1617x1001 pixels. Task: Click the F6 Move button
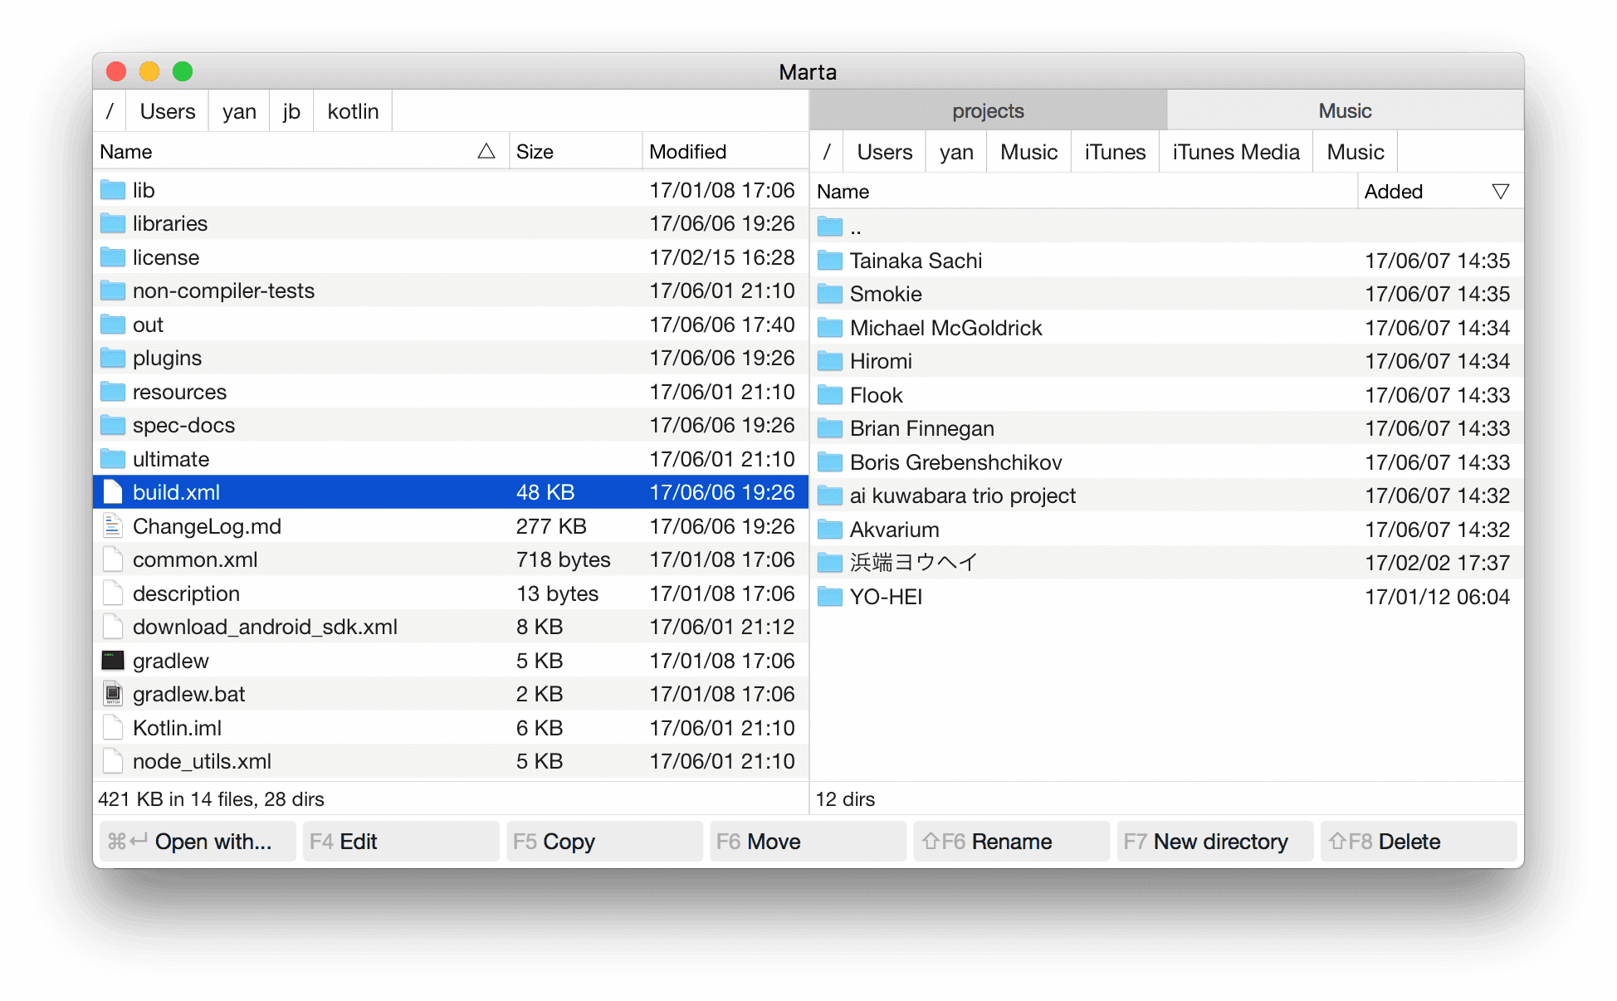[x=808, y=842]
